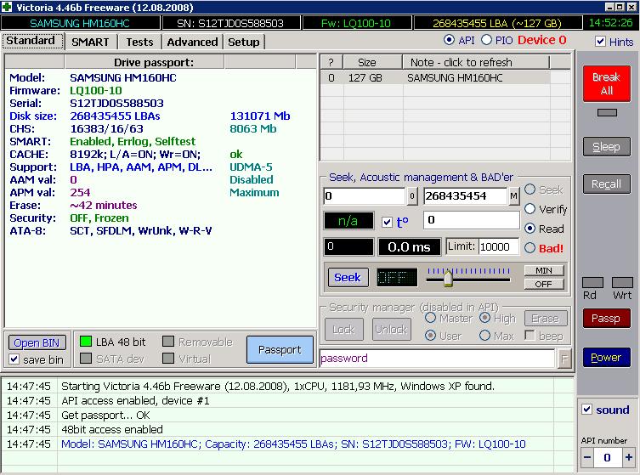
Task: Click the Open BIN button
Action: [x=37, y=342]
